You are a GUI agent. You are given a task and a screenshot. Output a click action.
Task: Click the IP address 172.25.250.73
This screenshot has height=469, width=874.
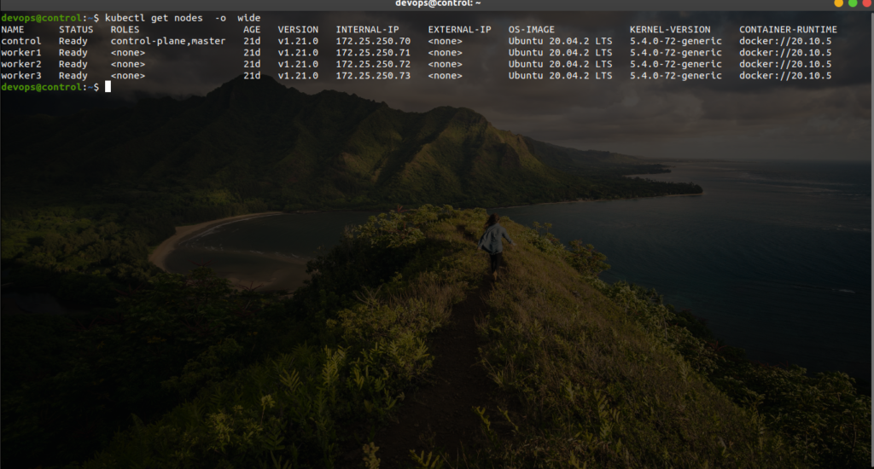[374, 76]
